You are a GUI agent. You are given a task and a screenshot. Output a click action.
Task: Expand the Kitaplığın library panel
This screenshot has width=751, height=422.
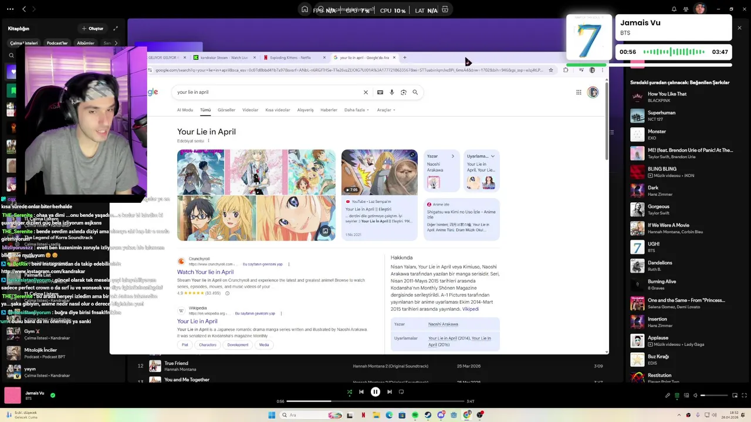[116, 28]
